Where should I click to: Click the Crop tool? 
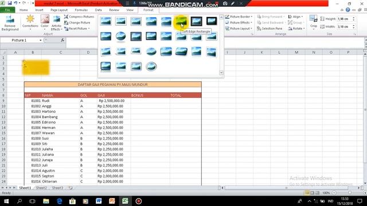tap(314, 22)
